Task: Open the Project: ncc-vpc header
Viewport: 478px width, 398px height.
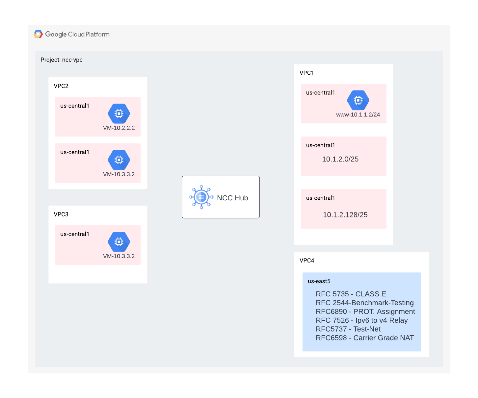Action: click(x=62, y=60)
